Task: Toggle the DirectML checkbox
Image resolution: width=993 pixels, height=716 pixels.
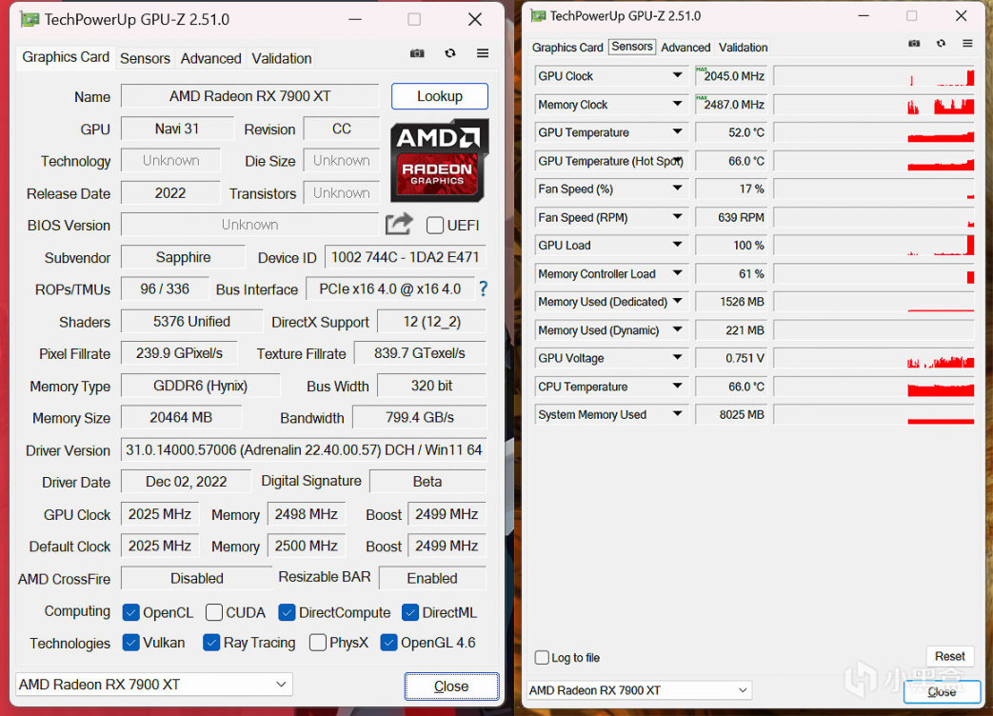Action: pyautogui.click(x=410, y=612)
